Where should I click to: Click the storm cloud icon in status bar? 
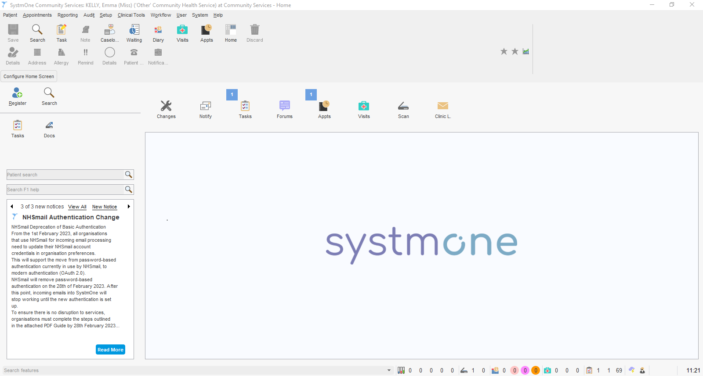pos(632,370)
